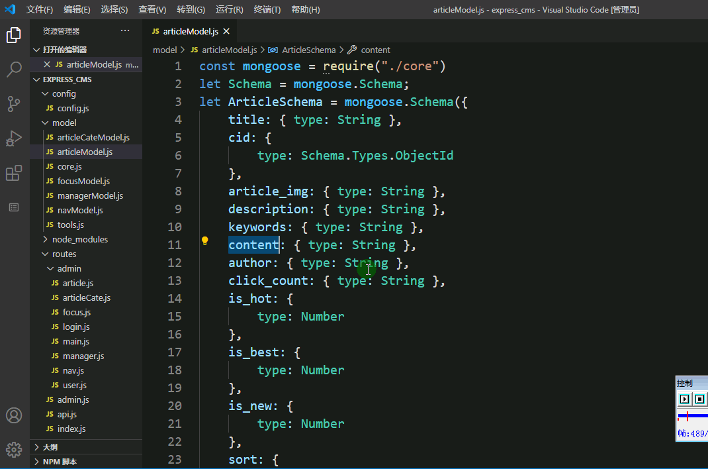The image size is (708, 469).
Task: Open the Extensions view
Action: (x=14, y=173)
